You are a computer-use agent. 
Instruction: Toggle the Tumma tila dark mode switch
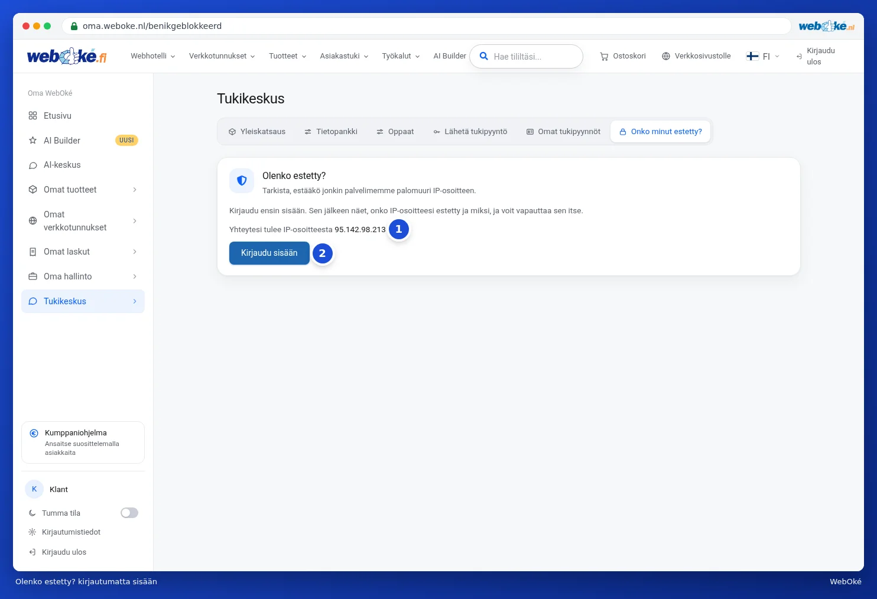pyautogui.click(x=129, y=513)
